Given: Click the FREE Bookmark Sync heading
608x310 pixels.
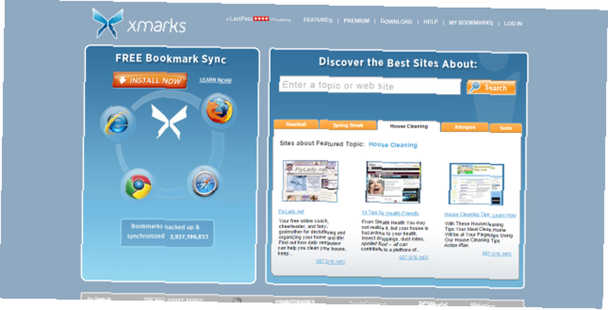Looking at the screenshot, I should pos(171,59).
